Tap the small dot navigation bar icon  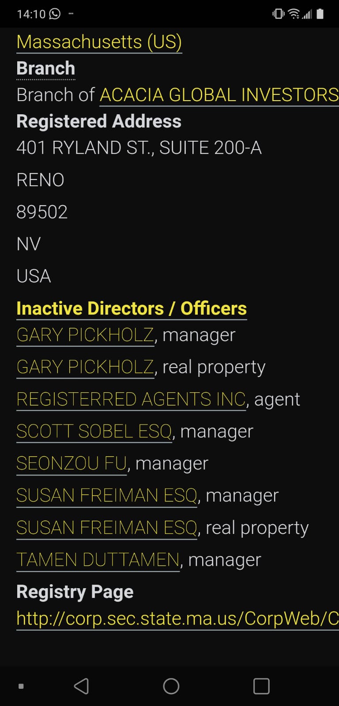[x=21, y=686]
